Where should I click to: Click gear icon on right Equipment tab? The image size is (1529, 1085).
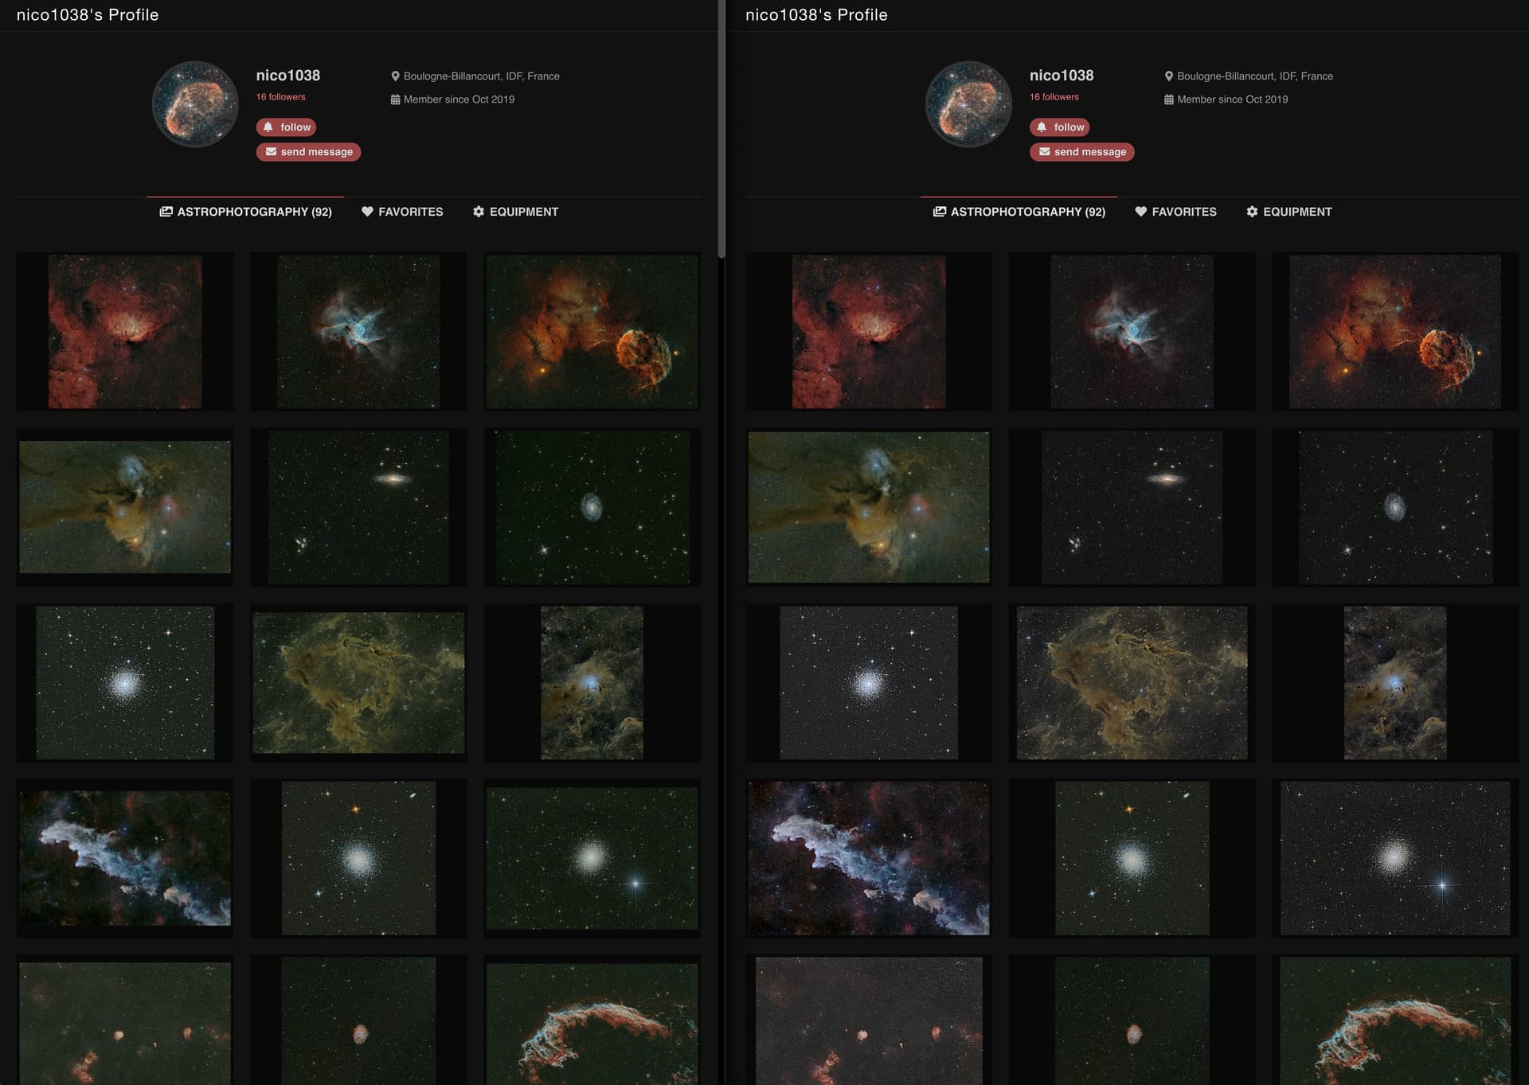[x=1252, y=212]
